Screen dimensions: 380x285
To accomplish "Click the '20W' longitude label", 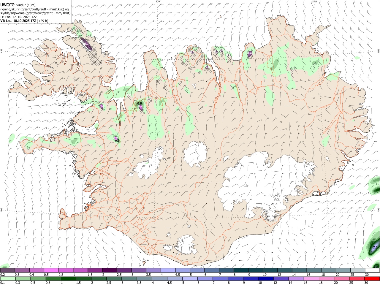I will 158,1.
